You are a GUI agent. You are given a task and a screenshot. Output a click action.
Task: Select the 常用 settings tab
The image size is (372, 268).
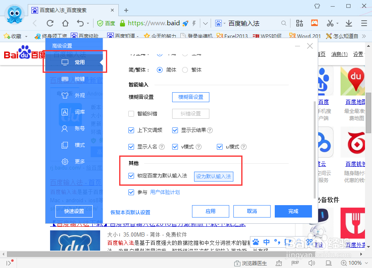pos(74,62)
